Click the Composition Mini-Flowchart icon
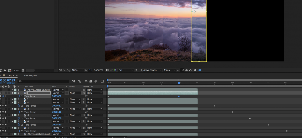Viewport: 302px width, 138px height. click(73, 81)
